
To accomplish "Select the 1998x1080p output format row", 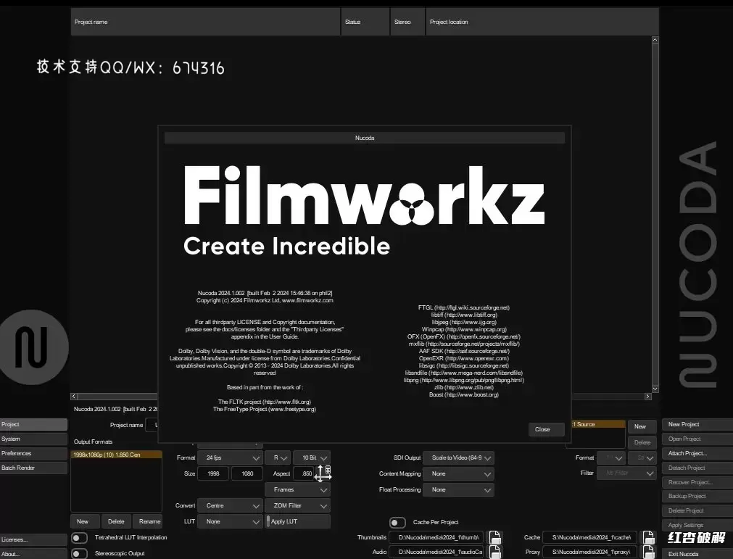I will (117, 455).
